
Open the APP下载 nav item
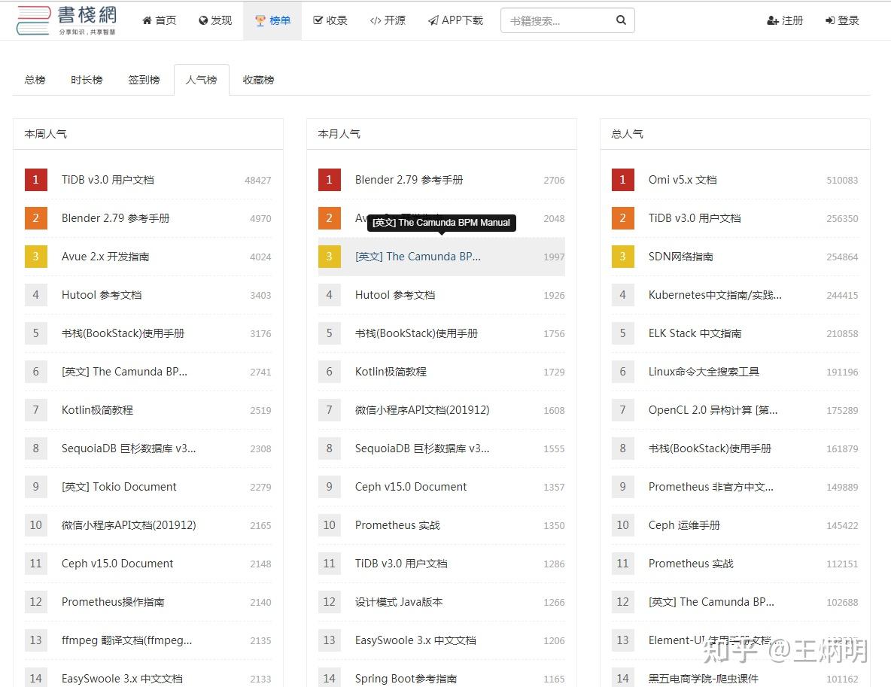tap(456, 20)
